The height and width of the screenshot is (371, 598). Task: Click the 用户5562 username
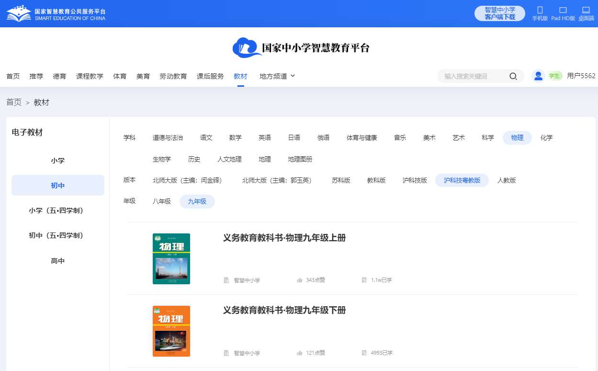581,76
